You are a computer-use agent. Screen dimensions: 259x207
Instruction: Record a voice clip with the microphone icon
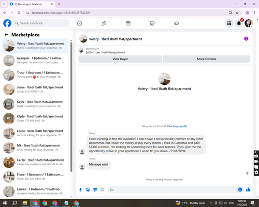tap(80, 190)
